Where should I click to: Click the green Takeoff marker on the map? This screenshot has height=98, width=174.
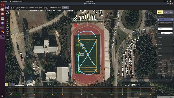[79, 55]
